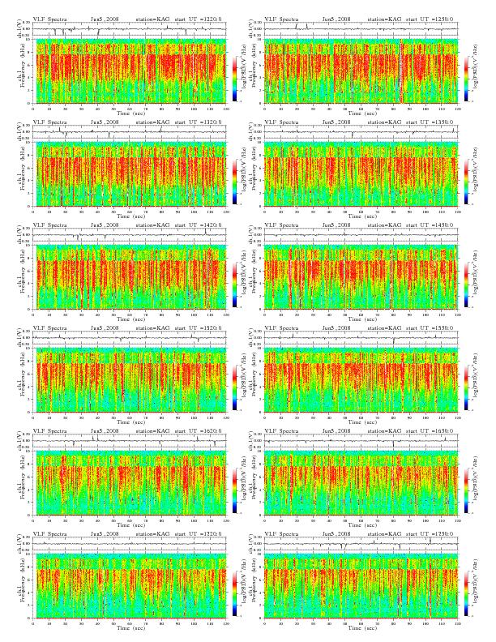Click the spectrogram for start UT 1650:0
Viewport: 496px width, 642px height.
tap(361, 483)
